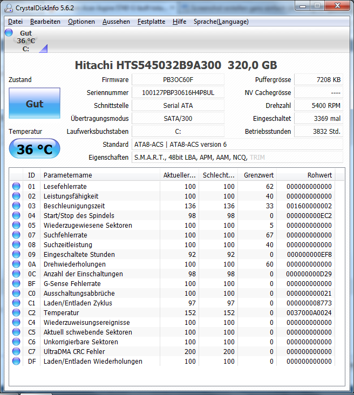Click the status orb for G-Sense Fehlerrate
This screenshot has height=395, width=354.
coord(16,284)
